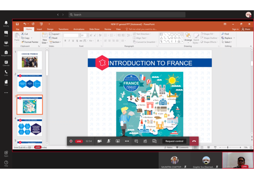Open the Section dropdown

55,42
